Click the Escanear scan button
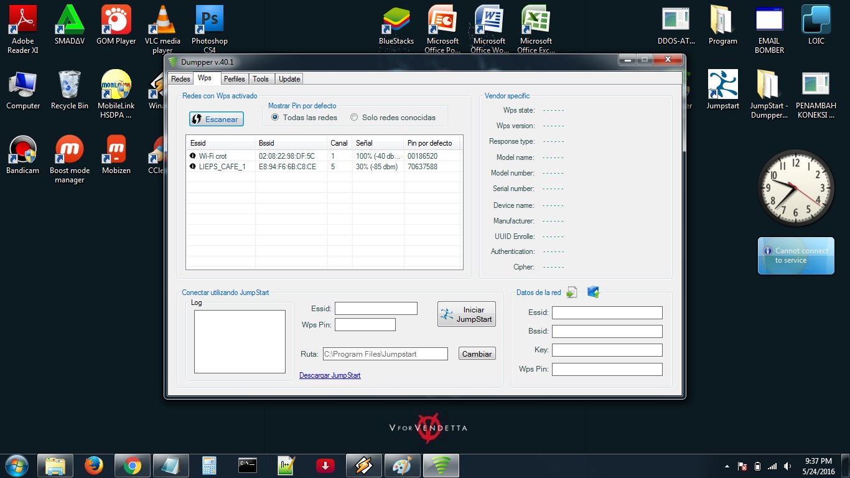Viewport: 850px width, 478px height. pos(217,119)
